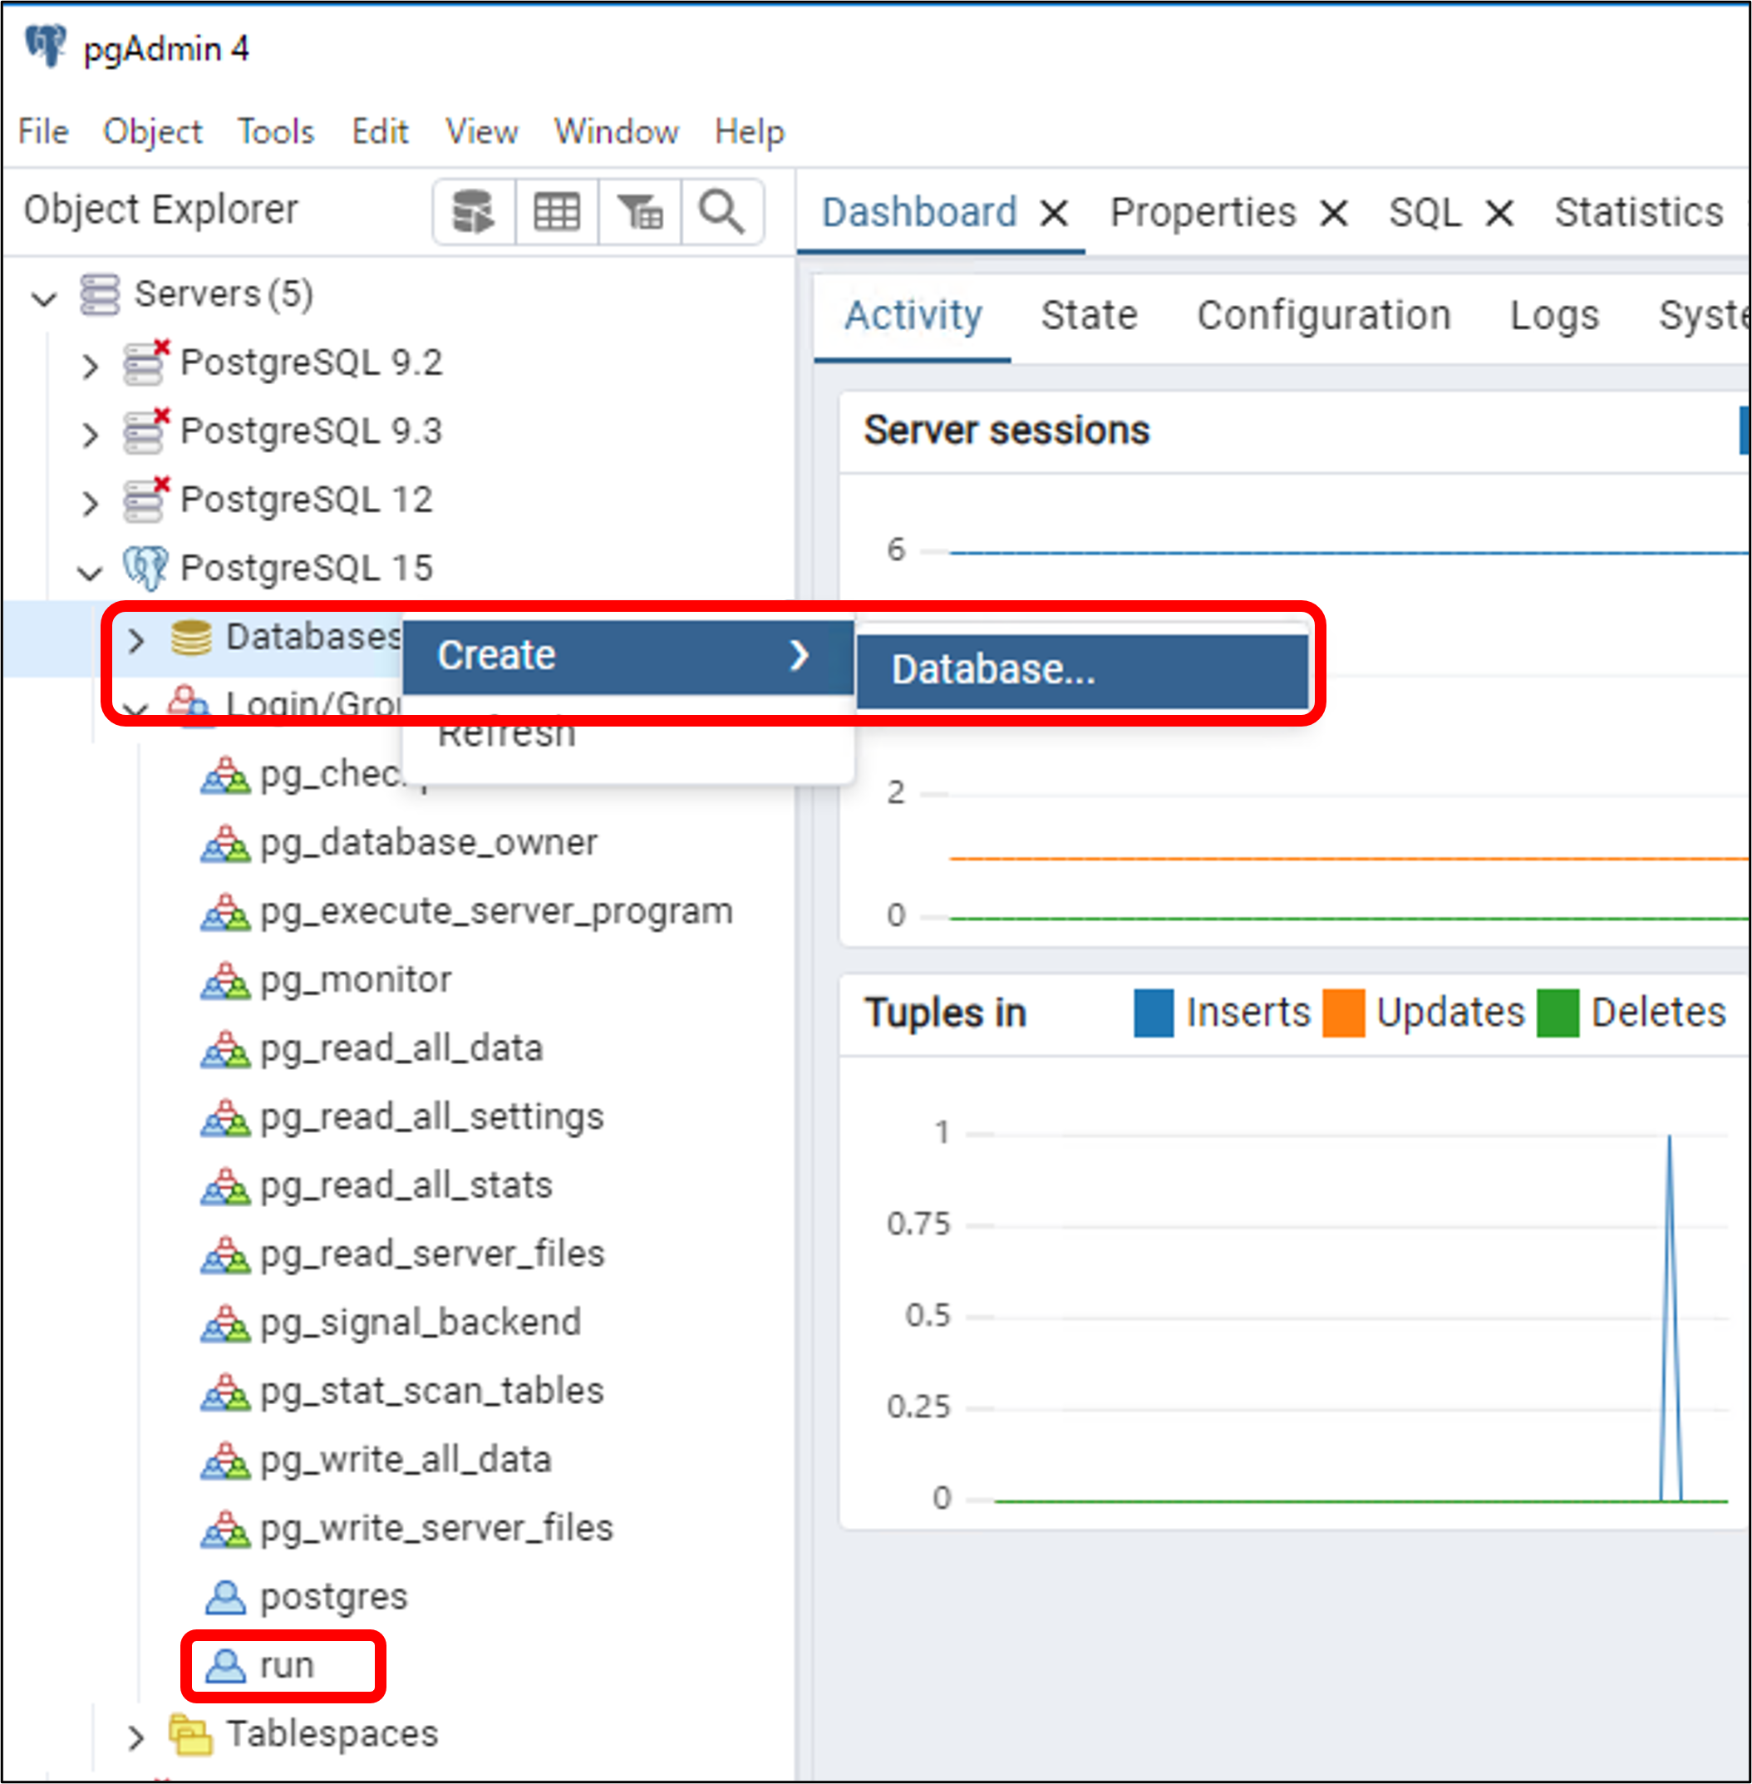The width and height of the screenshot is (1752, 1784).
Task: Click the Servers group icon
Action: click(x=100, y=294)
